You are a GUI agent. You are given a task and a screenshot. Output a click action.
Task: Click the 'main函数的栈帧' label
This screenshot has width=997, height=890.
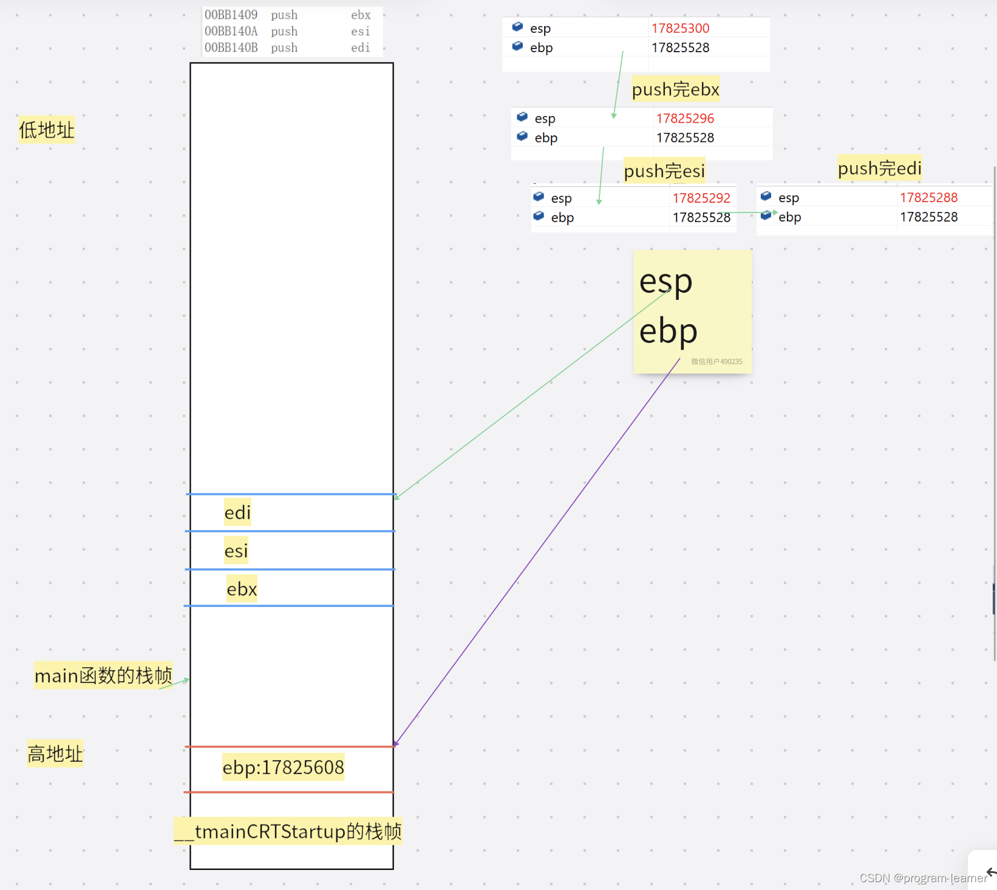coord(103,675)
